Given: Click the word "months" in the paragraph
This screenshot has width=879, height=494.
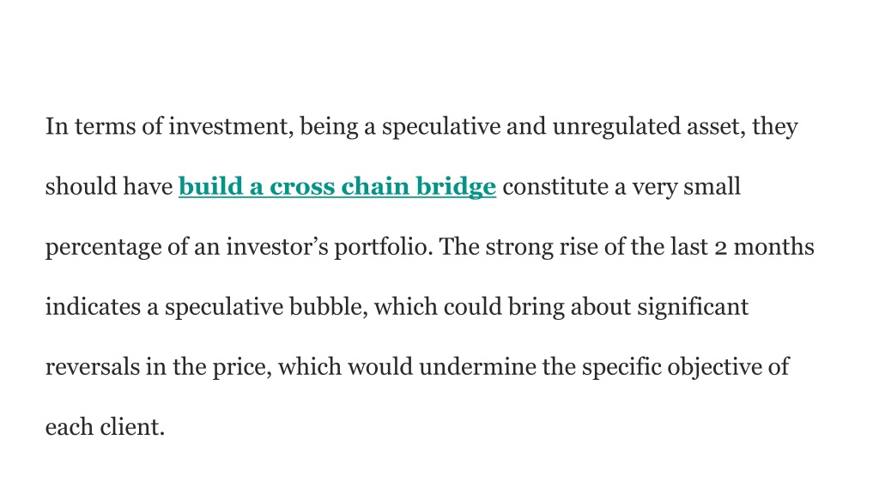Looking at the screenshot, I should click(773, 247).
